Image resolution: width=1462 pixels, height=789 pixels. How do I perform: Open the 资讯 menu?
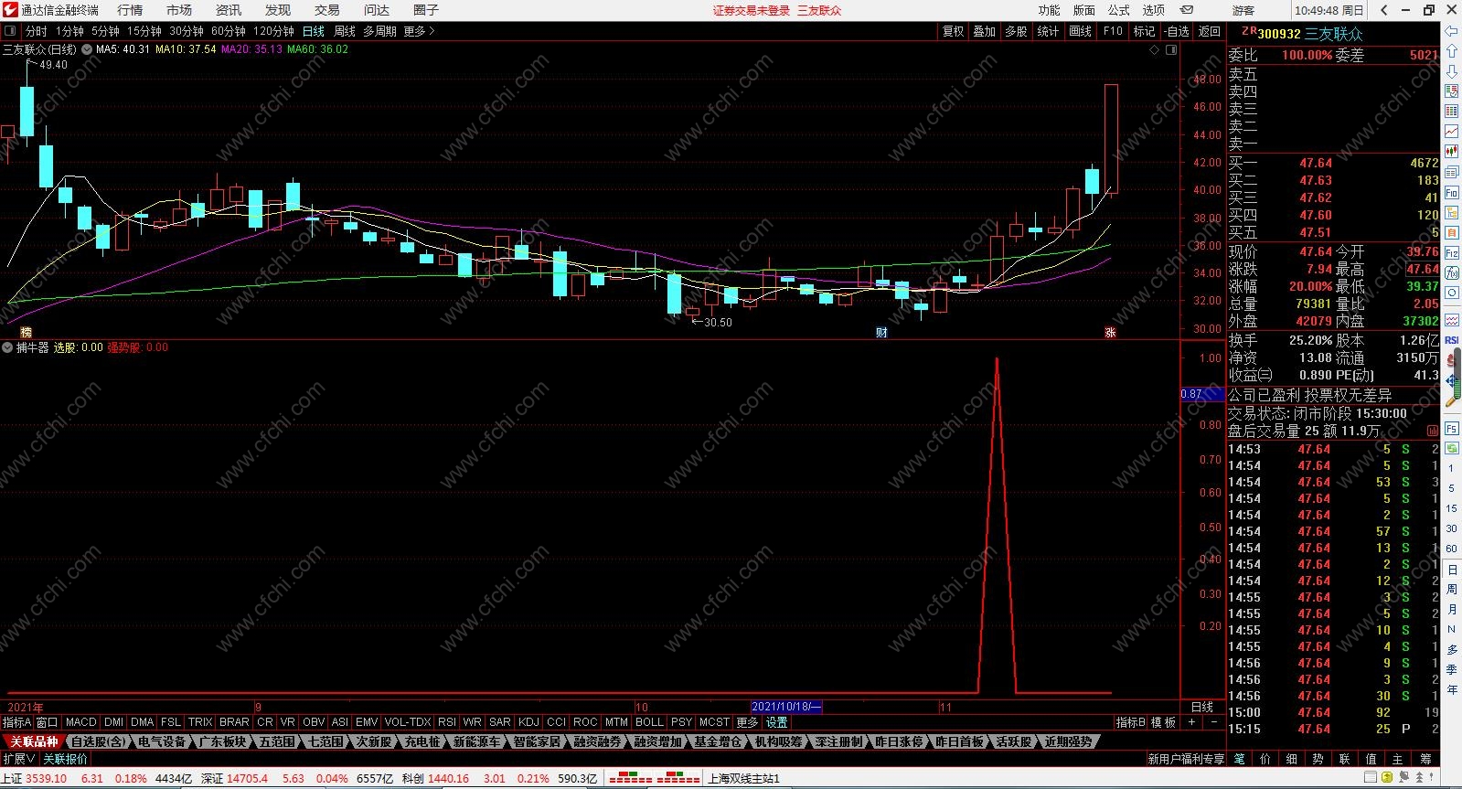tap(229, 10)
